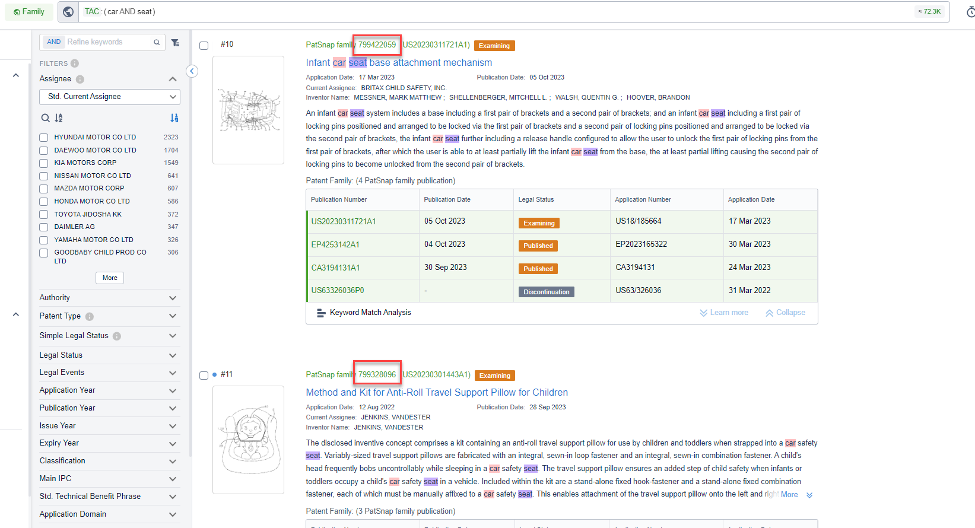This screenshot has height=528, width=975.
Task: Click the globe icon beside search query
Action: tap(68, 12)
